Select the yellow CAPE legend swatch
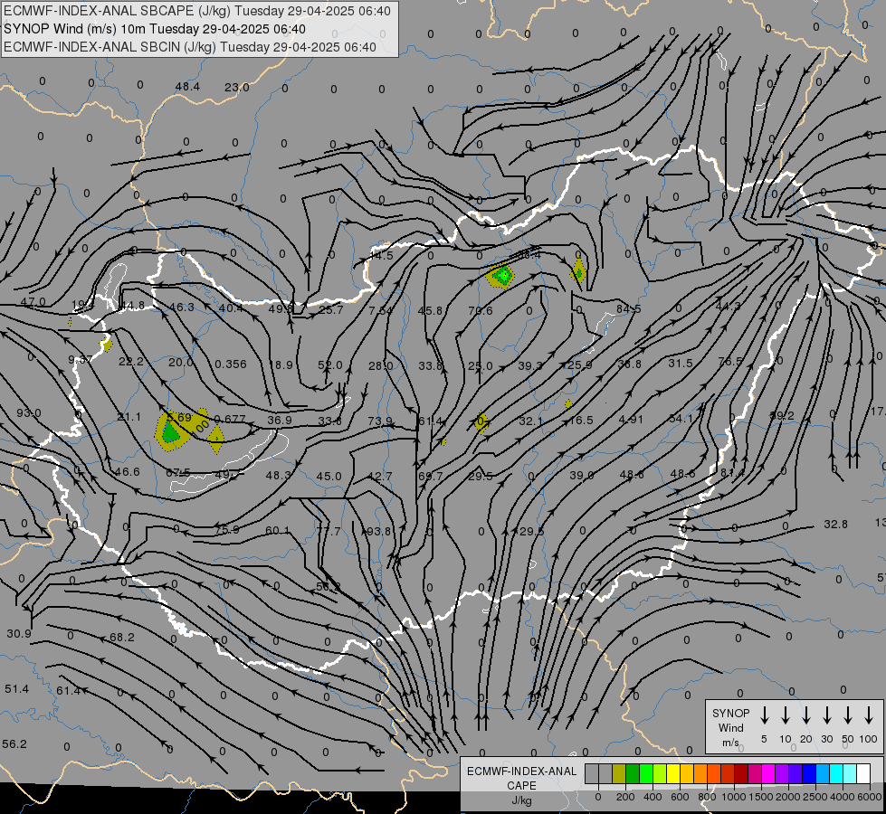 pyautogui.click(x=673, y=773)
